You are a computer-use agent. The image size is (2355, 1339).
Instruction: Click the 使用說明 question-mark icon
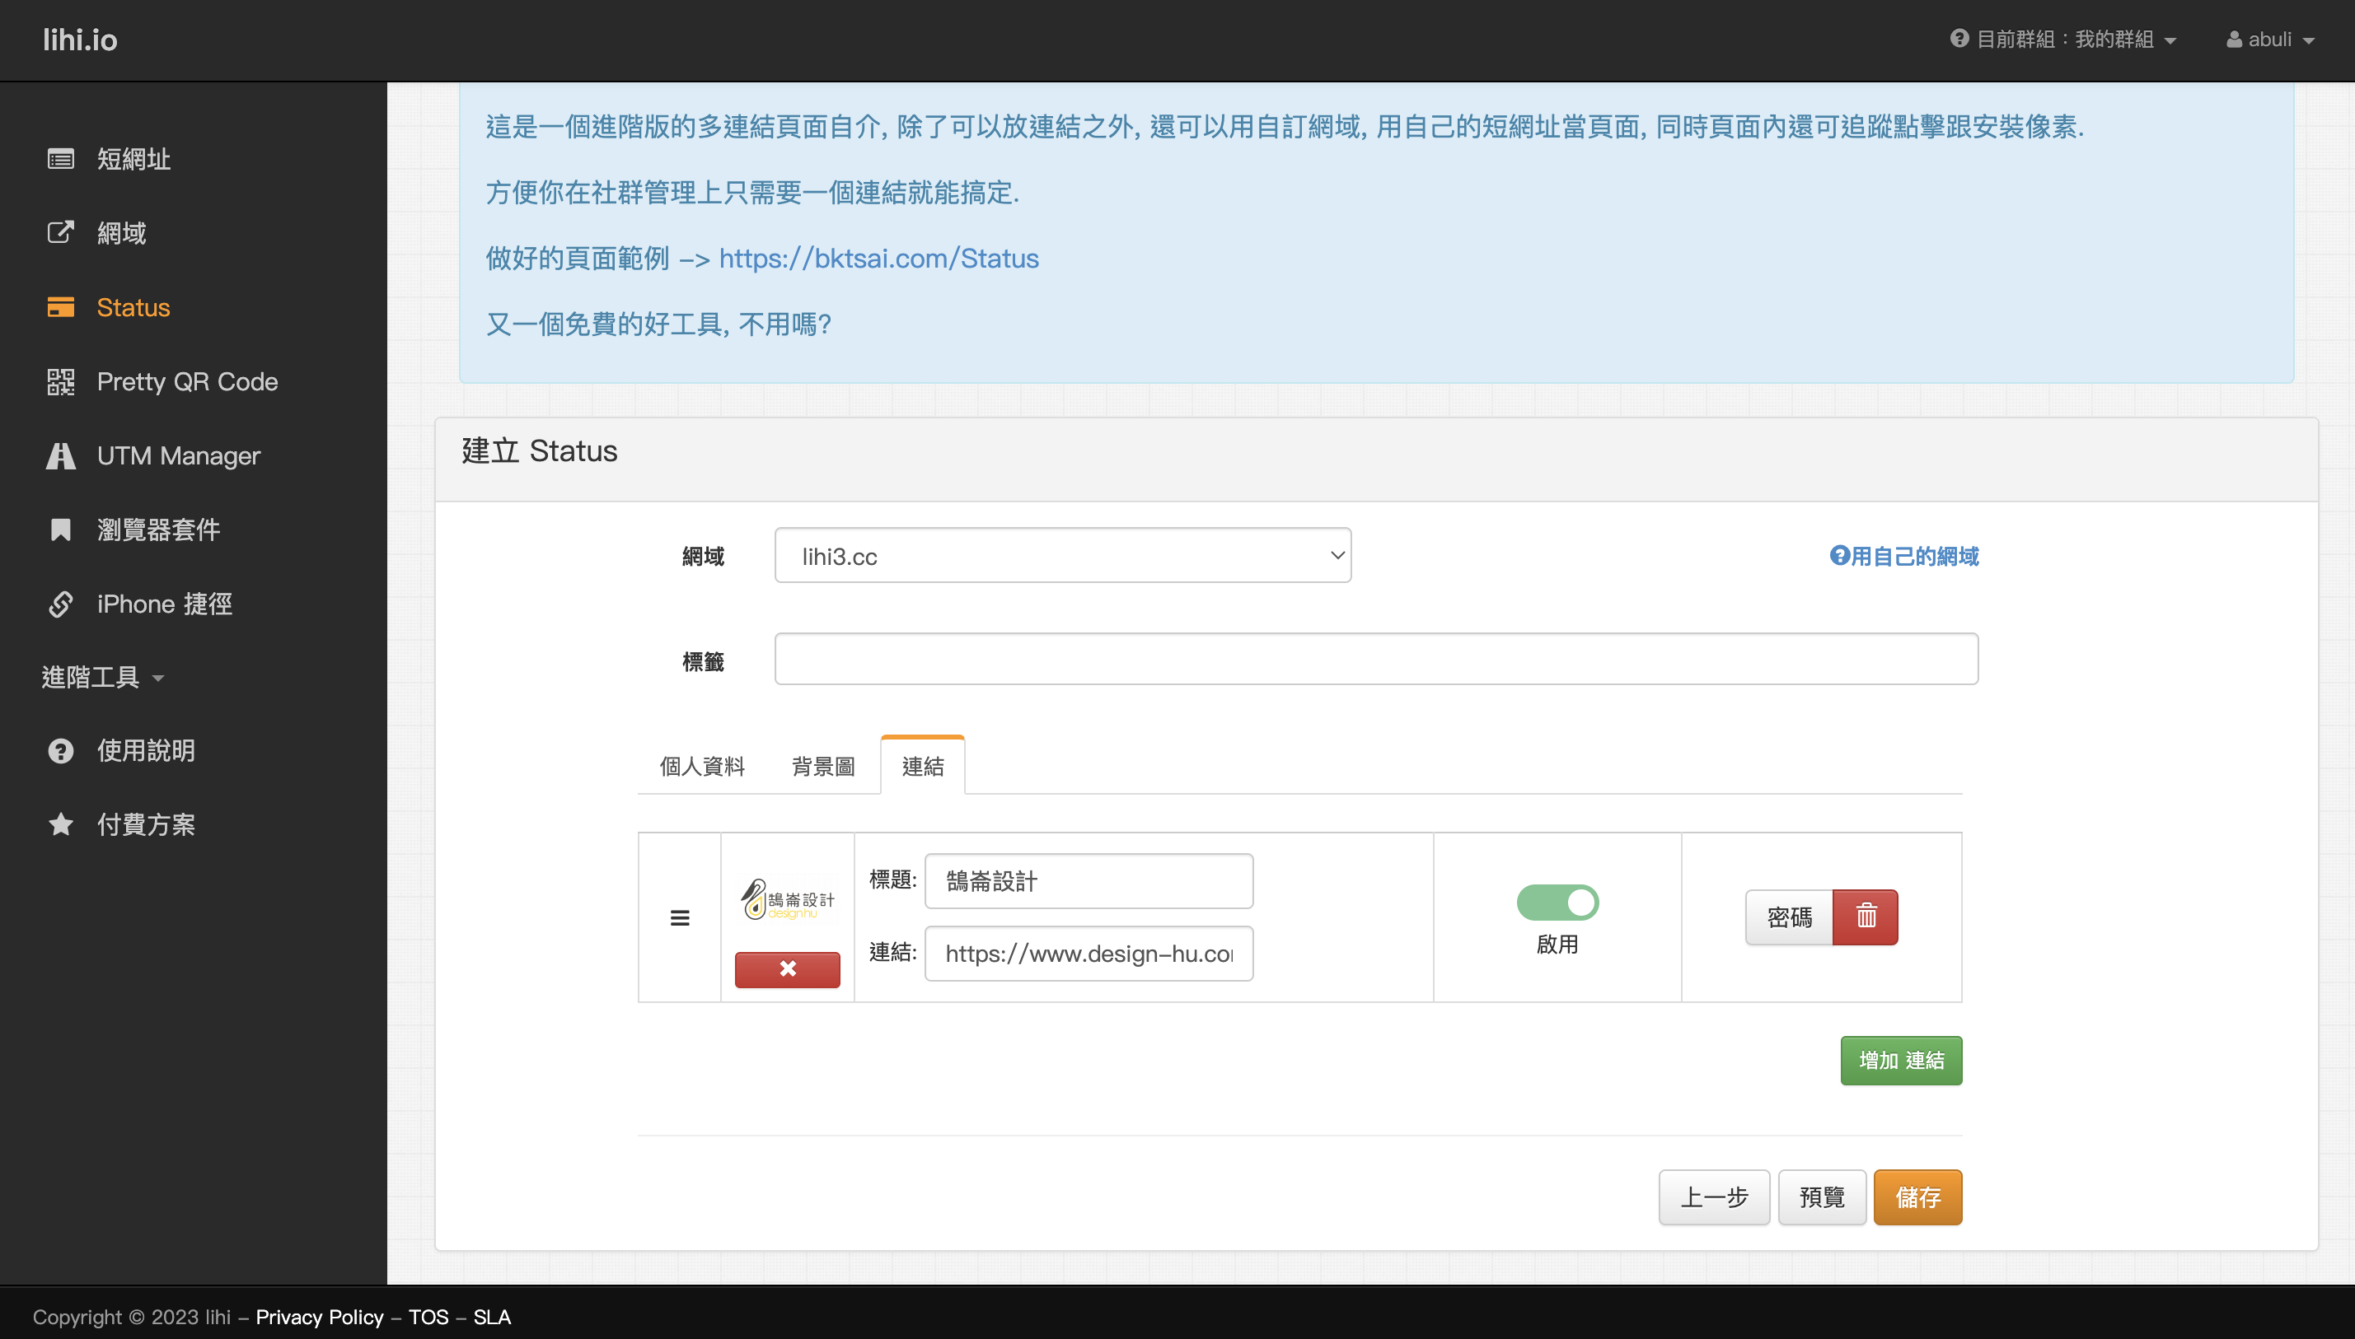[x=61, y=750]
